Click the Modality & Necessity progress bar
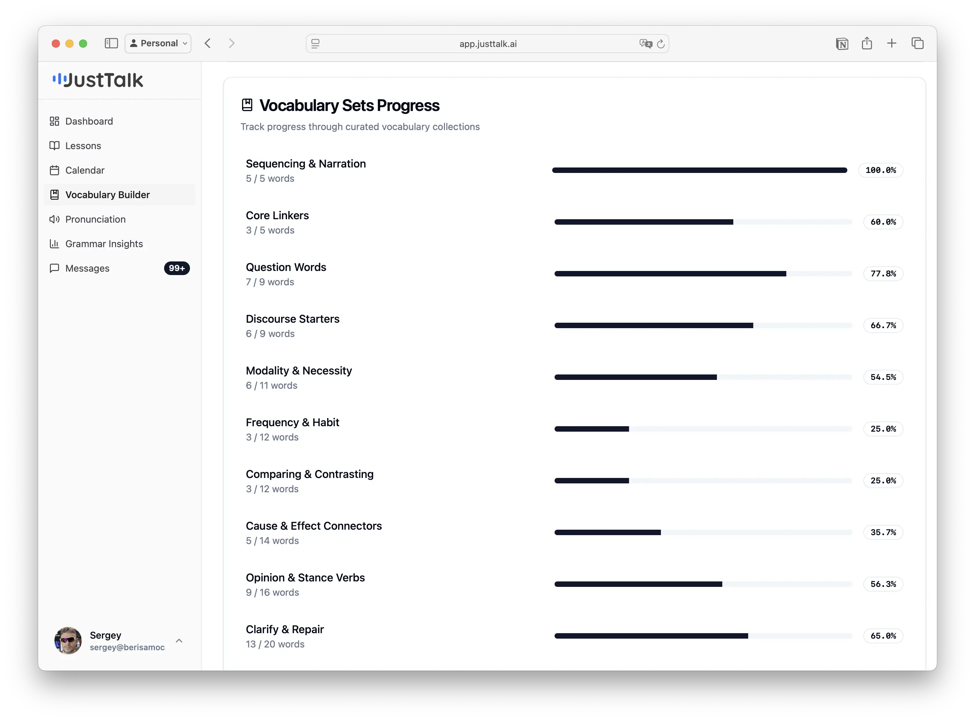The image size is (975, 721). [703, 377]
